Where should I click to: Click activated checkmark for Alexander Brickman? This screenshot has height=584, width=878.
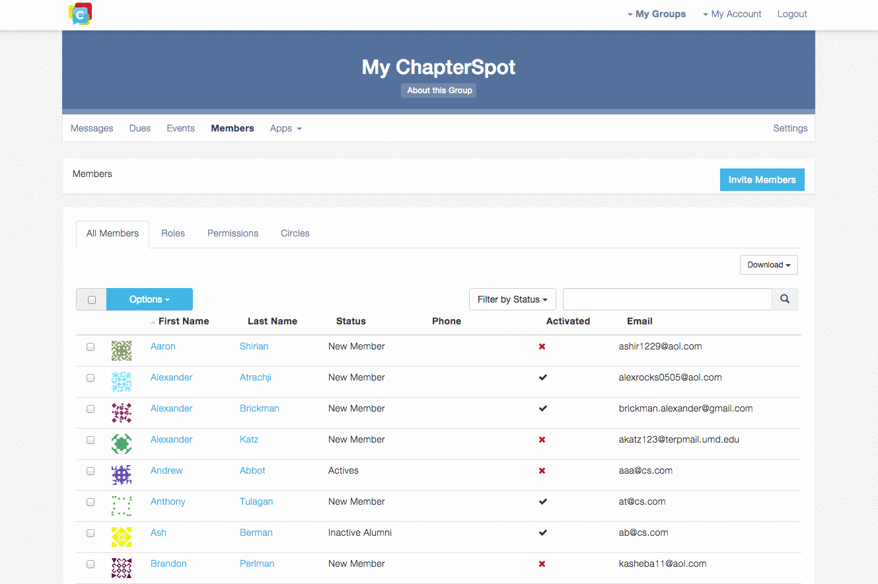point(543,409)
